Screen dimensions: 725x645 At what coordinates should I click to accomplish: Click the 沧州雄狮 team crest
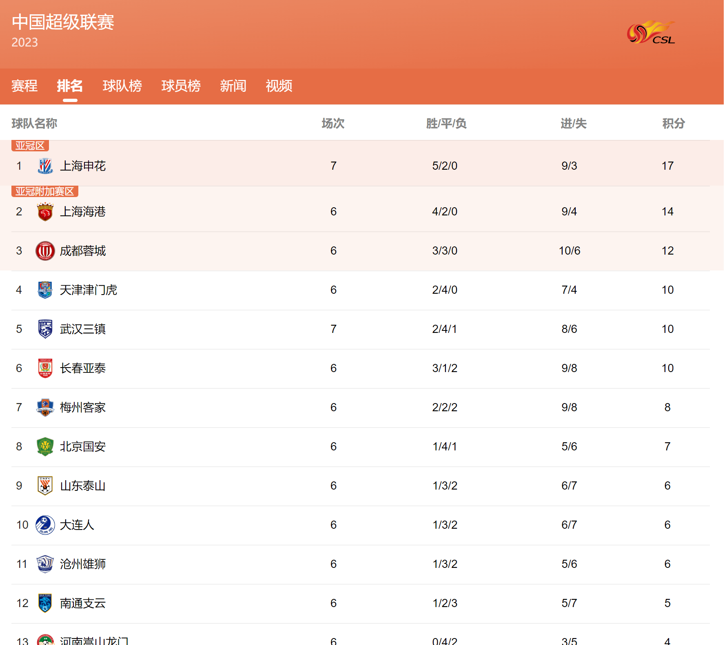point(45,564)
